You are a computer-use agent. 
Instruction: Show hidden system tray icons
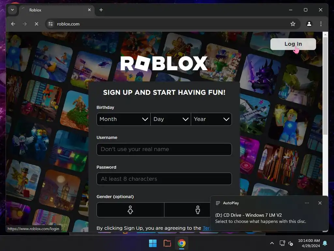(272, 243)
